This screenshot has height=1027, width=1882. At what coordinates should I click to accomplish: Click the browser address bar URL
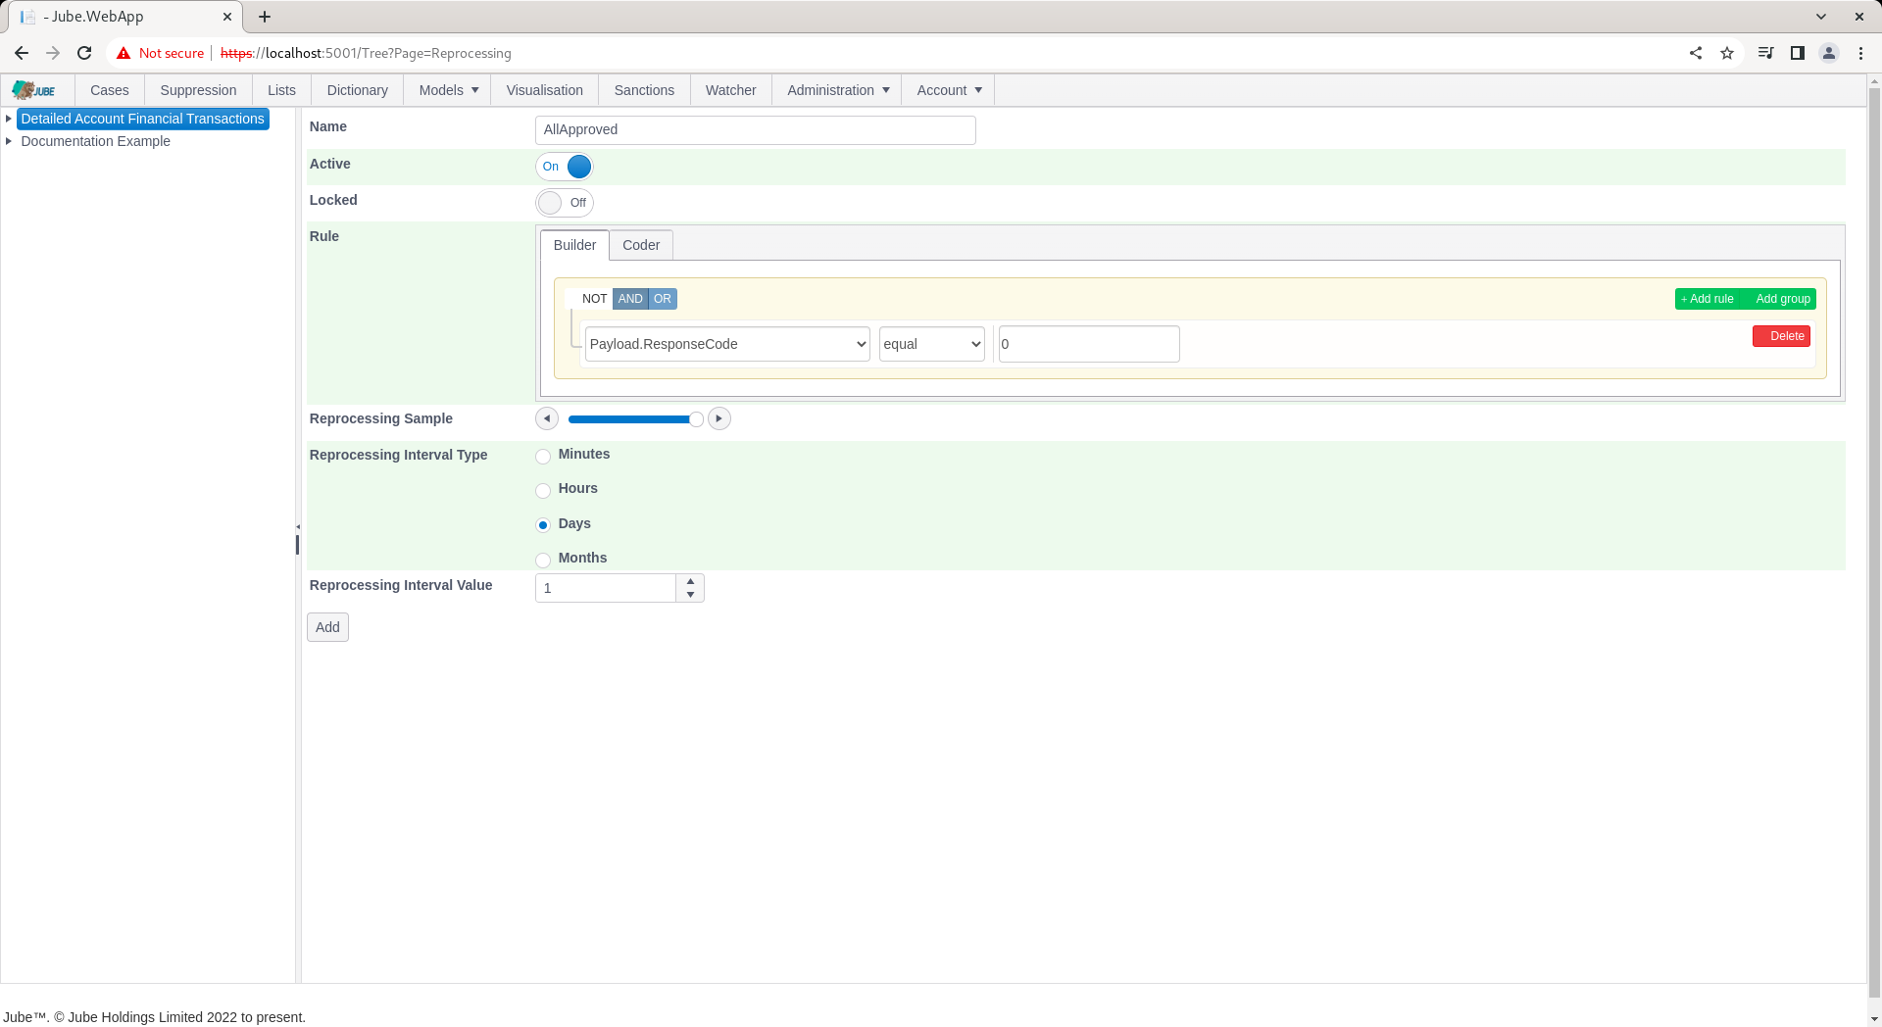tap(367, 53)
